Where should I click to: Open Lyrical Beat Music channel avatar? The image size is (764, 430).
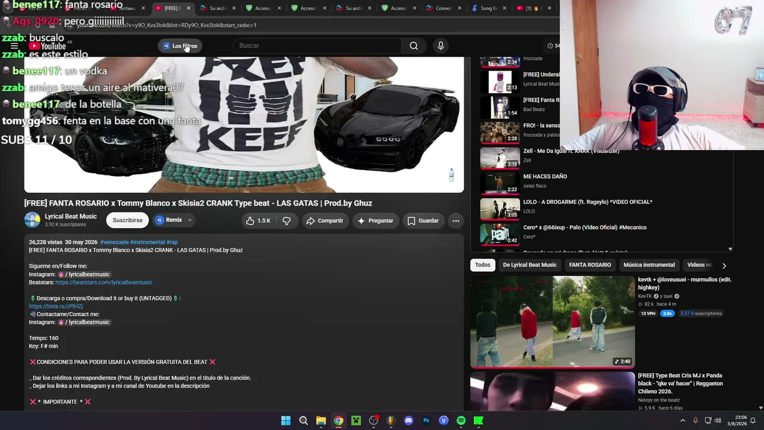32,220
